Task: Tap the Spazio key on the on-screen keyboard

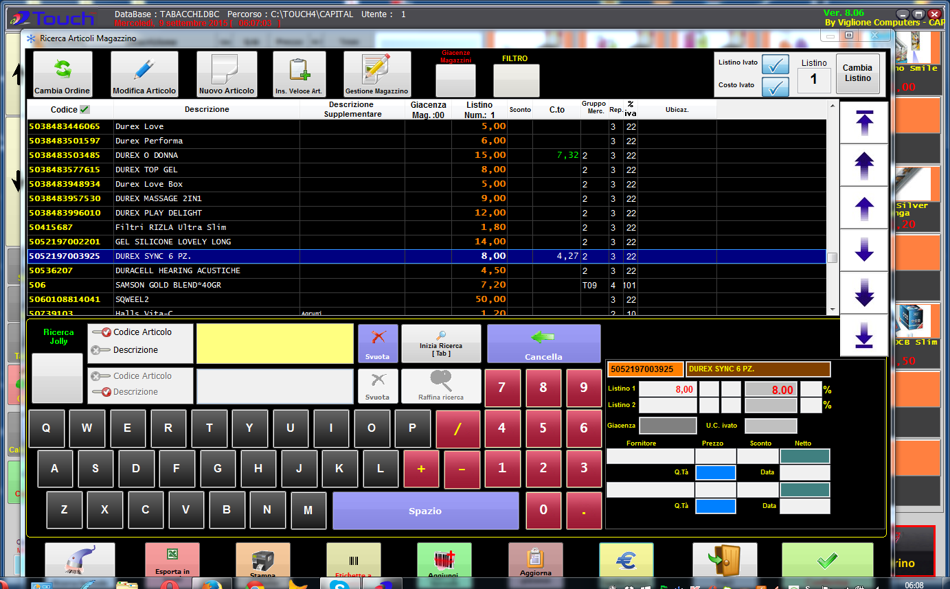Action: pyautogui.click(x=425, y=511)
